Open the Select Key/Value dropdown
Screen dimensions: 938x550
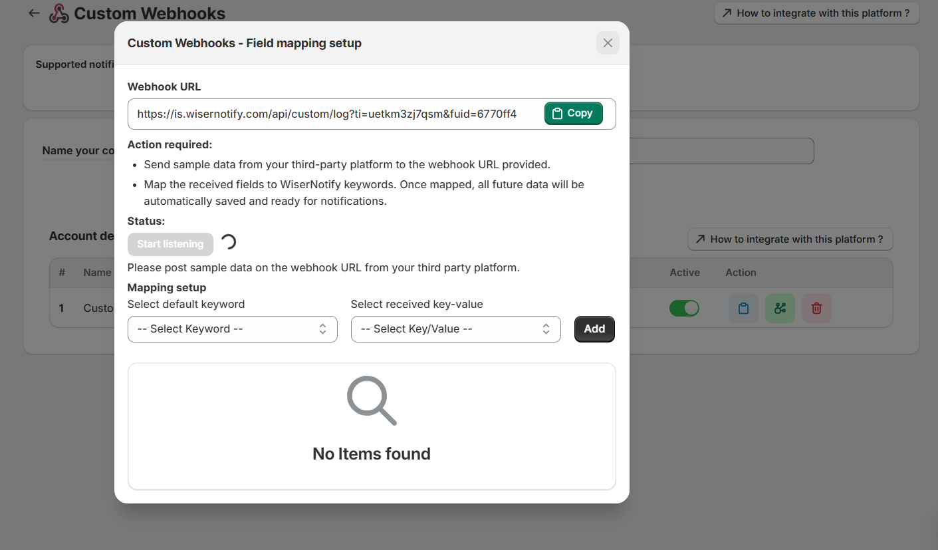456,329
